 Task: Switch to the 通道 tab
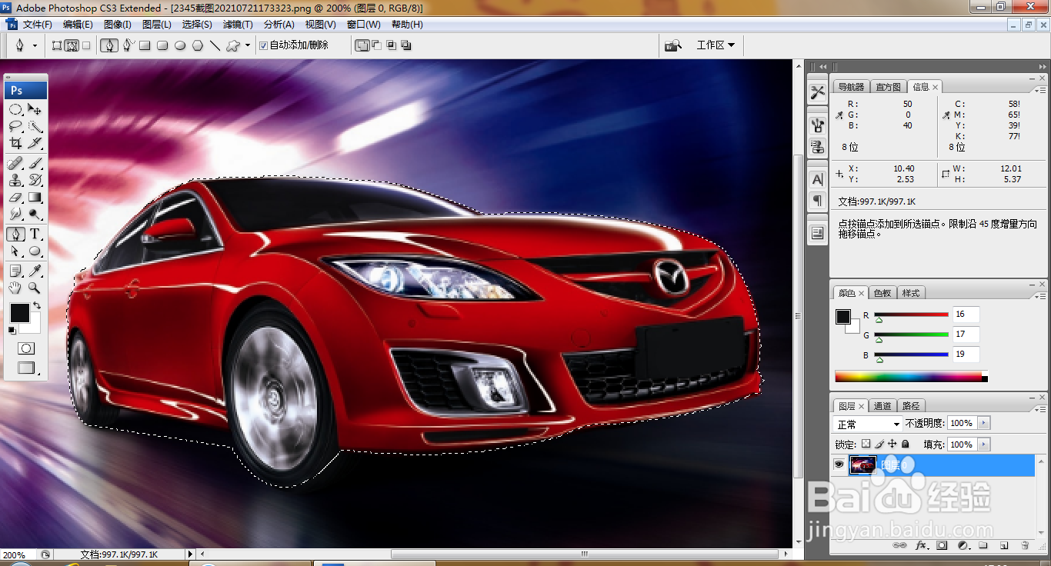883,406
